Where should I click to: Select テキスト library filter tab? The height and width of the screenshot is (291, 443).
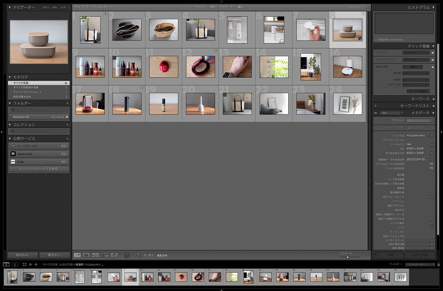(x=200, y=7)
